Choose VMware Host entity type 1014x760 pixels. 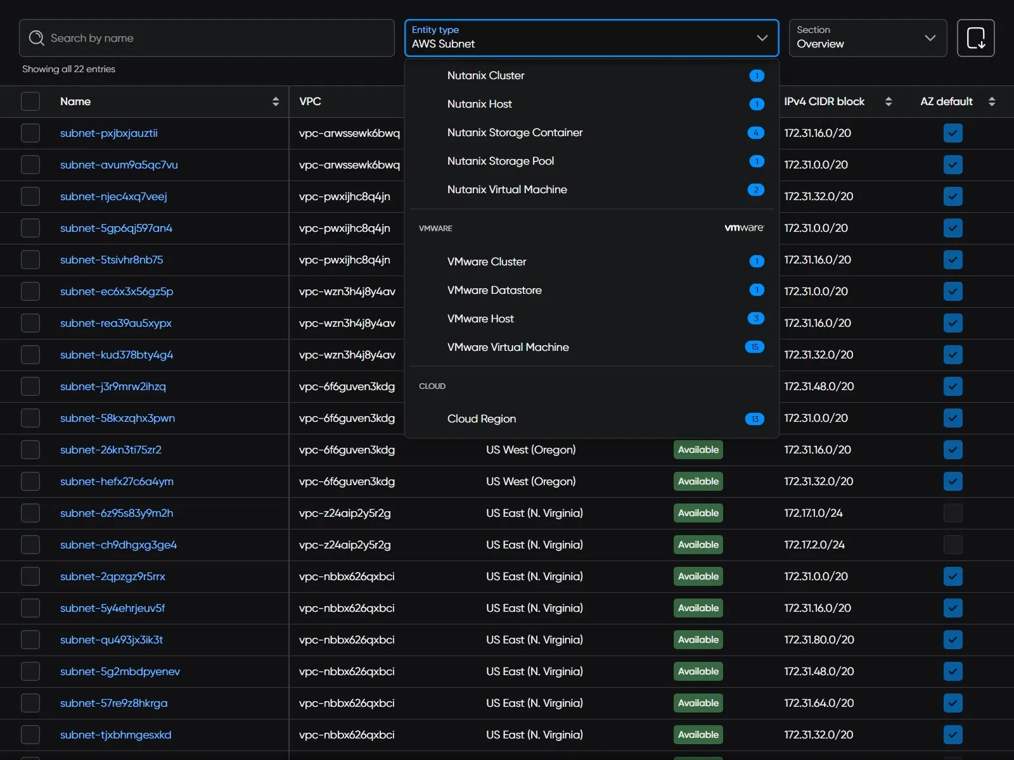(591, 319)
